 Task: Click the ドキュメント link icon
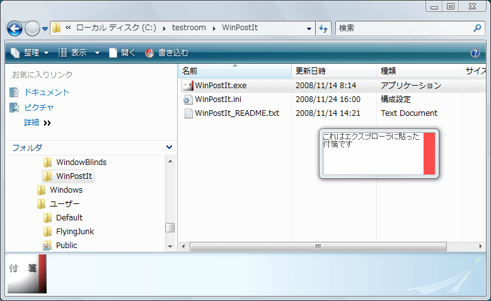[x=14, y=93]
